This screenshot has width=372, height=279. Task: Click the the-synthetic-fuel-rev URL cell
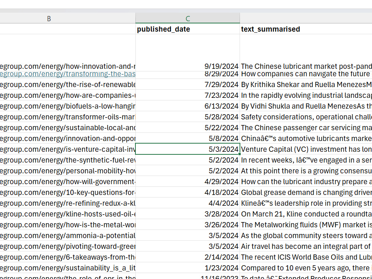[x=68, y=160]
